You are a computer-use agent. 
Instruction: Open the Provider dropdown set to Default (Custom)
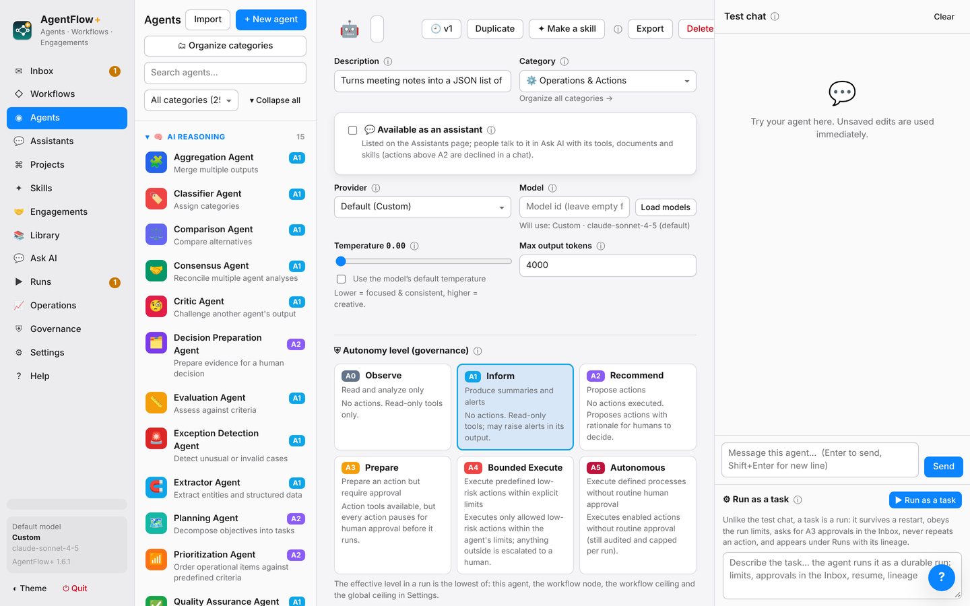[422, 207]
